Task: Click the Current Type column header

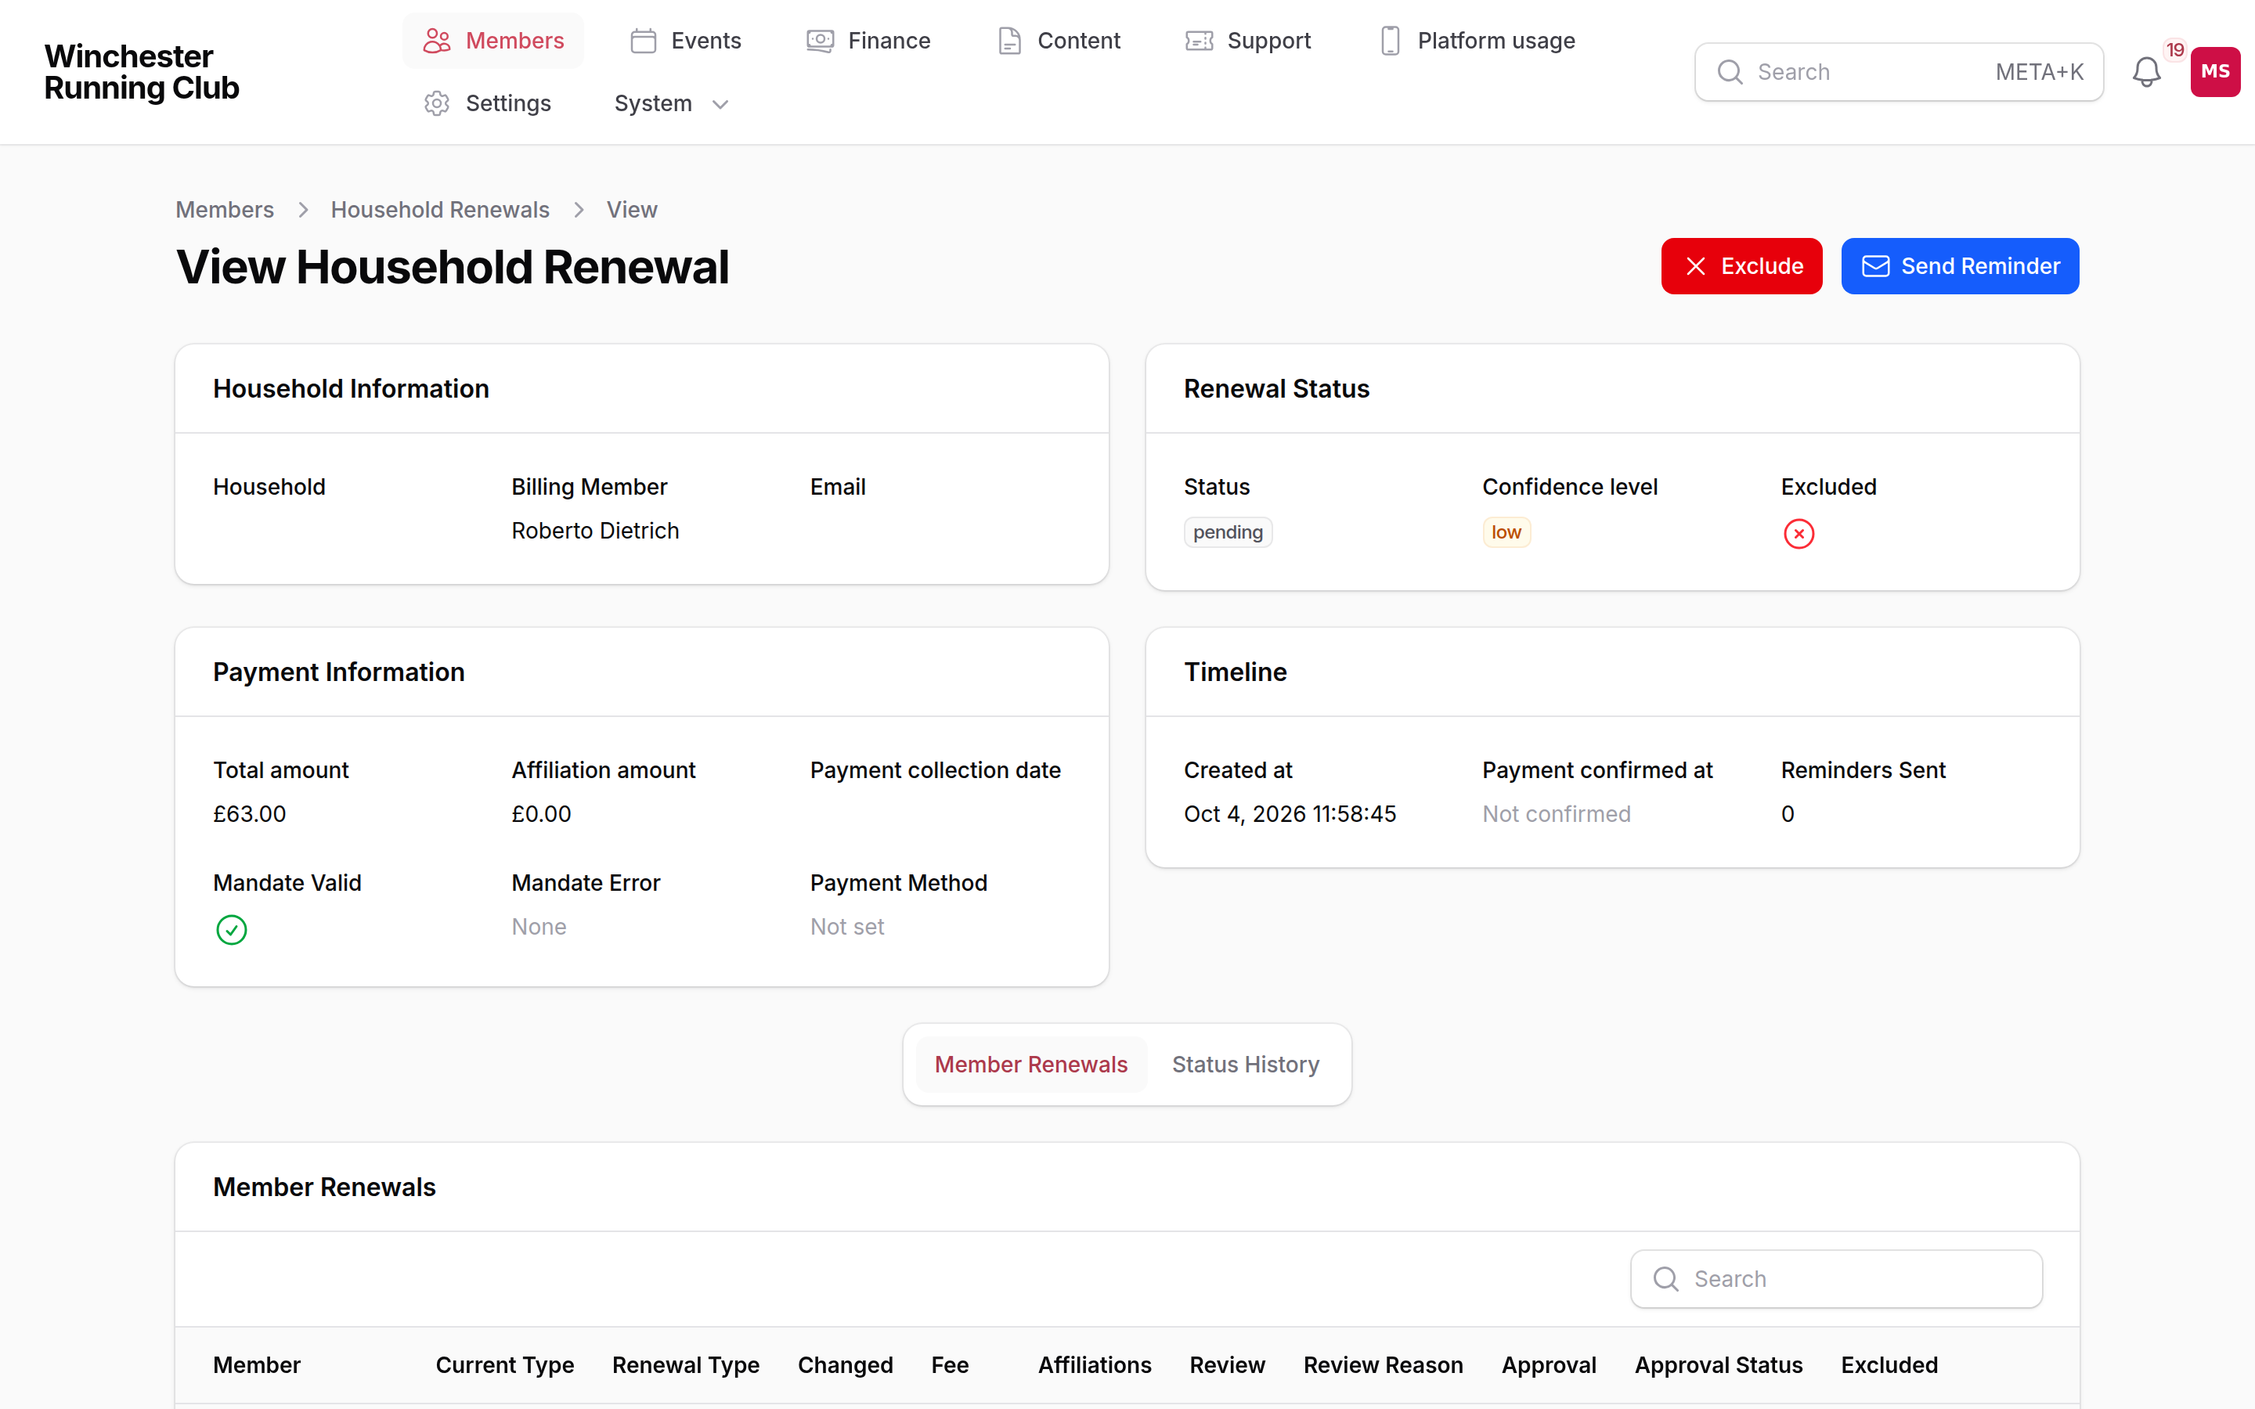Action: (505, 1365)
